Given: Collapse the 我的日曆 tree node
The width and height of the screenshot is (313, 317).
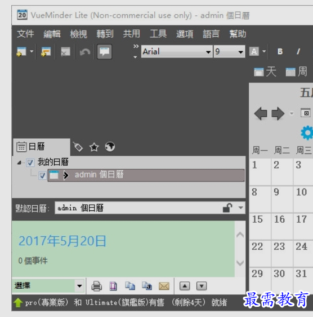Looking at the screenshot, I should [19, 162].
